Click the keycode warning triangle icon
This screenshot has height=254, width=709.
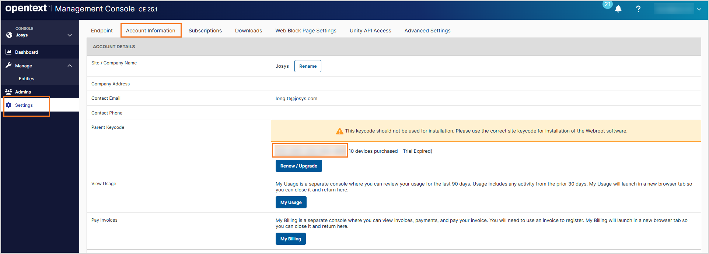[340, 131]
